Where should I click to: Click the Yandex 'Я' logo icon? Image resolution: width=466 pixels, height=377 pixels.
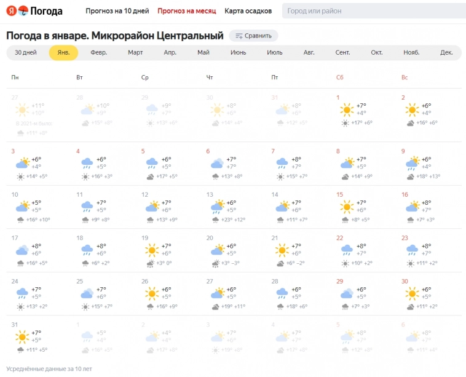coord(11,11)
